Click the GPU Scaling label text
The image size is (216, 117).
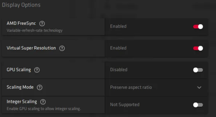coord(19,70)
